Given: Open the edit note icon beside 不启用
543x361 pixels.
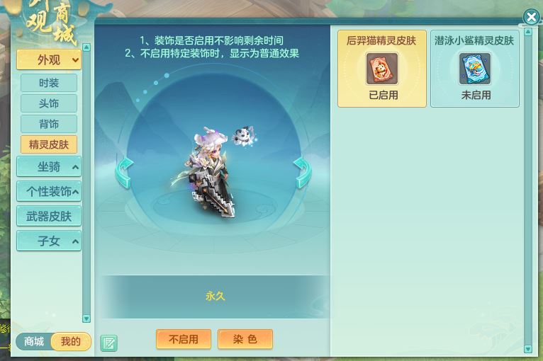Looking at the screenshot, I should tap(108, 343).
